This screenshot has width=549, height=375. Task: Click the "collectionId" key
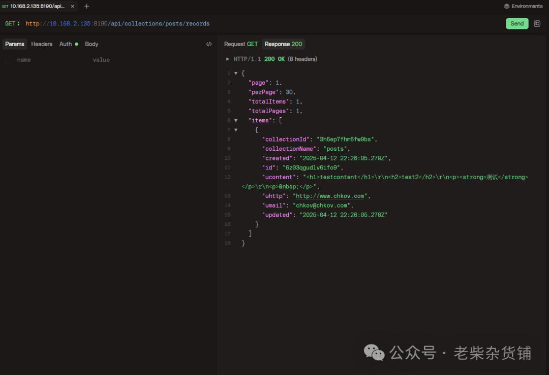(286, 140)
